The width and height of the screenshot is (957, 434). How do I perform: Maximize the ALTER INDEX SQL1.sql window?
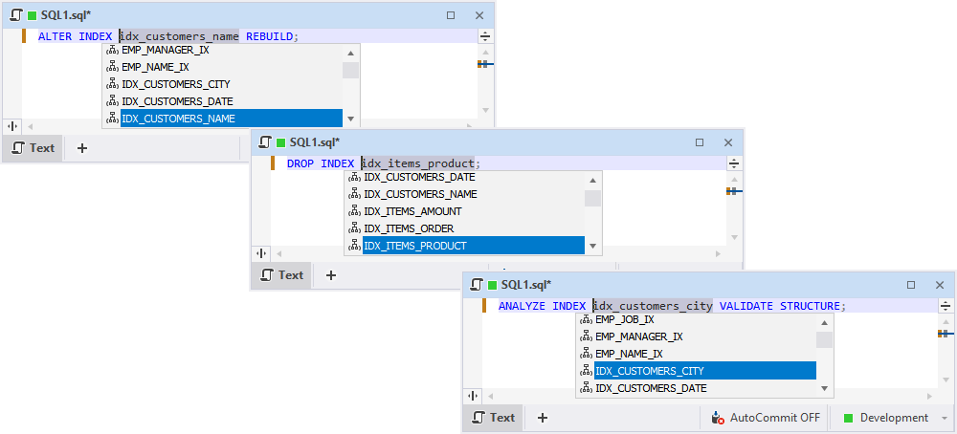click(451, 15)
